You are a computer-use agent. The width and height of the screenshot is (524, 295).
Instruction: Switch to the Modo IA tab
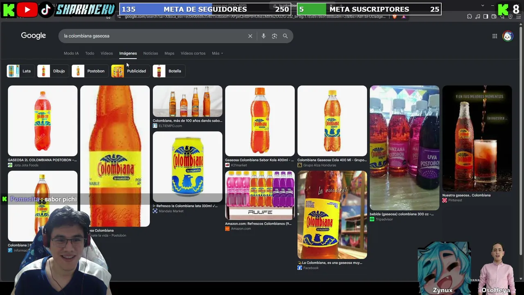tap(71, 53)
